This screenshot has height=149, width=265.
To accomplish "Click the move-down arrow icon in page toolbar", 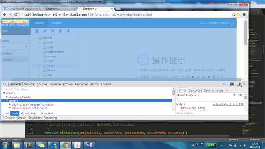I will [68, 31].
